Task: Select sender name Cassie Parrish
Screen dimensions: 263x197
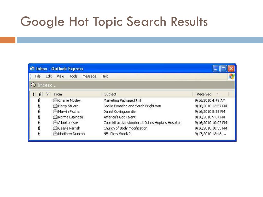Action: (69, 128)
